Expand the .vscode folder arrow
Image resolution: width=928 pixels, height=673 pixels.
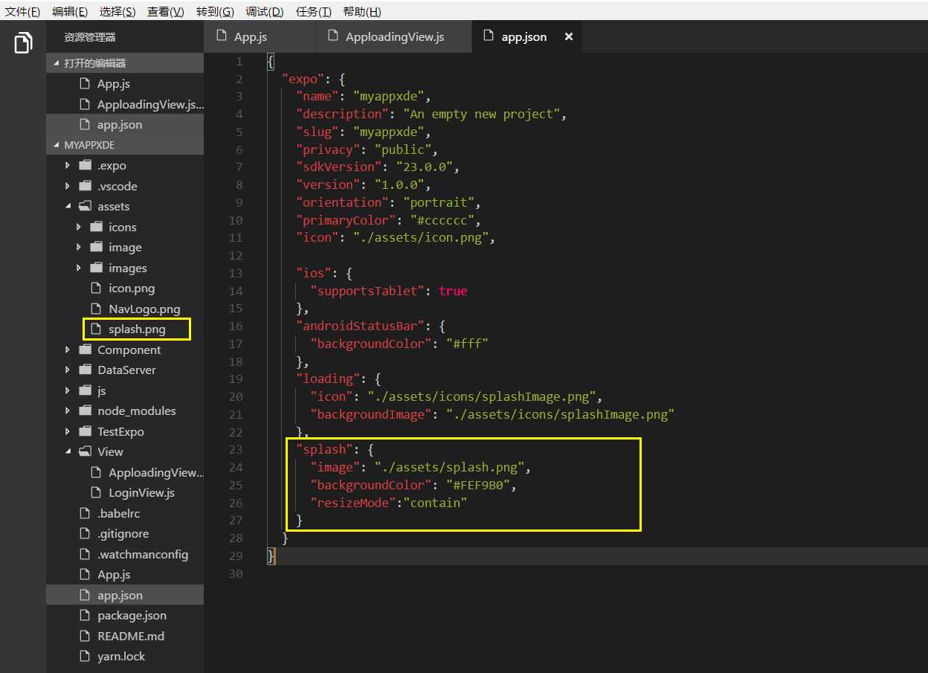coord(68,186)
